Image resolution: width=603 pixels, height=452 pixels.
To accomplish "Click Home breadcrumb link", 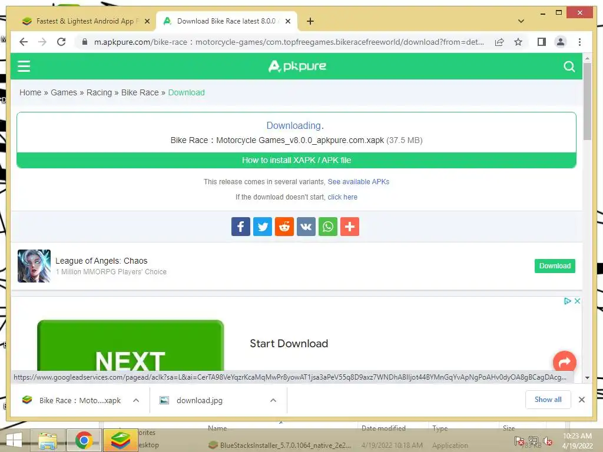I will [31, 92].
